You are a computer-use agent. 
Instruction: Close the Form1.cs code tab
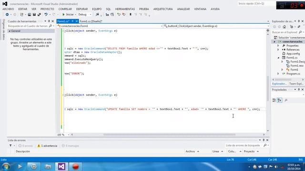pos(77,21)
